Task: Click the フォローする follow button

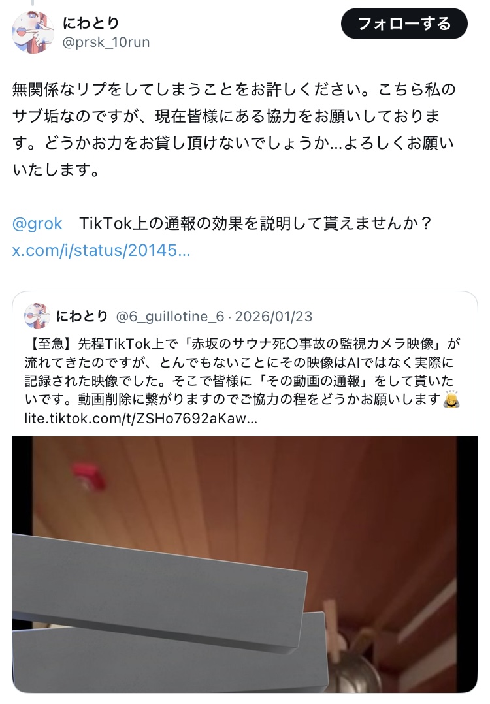Action: (x=404, y=24)
